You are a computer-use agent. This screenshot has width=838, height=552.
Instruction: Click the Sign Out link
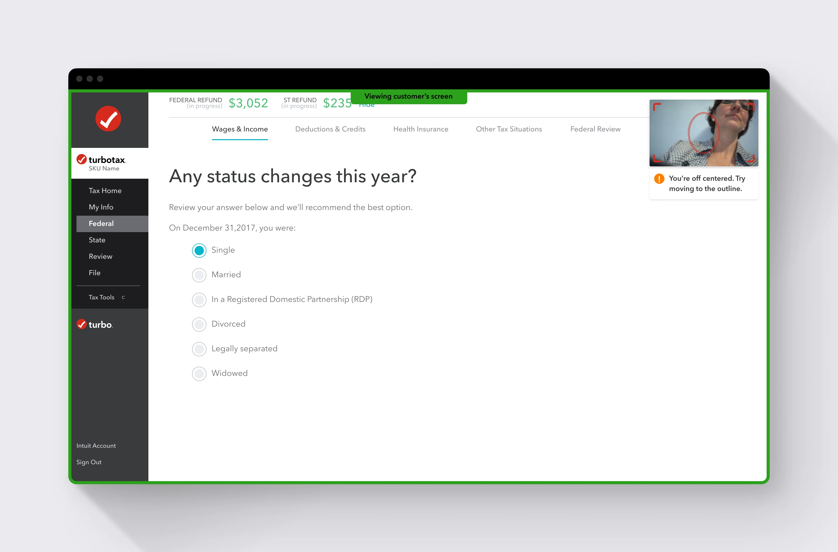(89, 462)
